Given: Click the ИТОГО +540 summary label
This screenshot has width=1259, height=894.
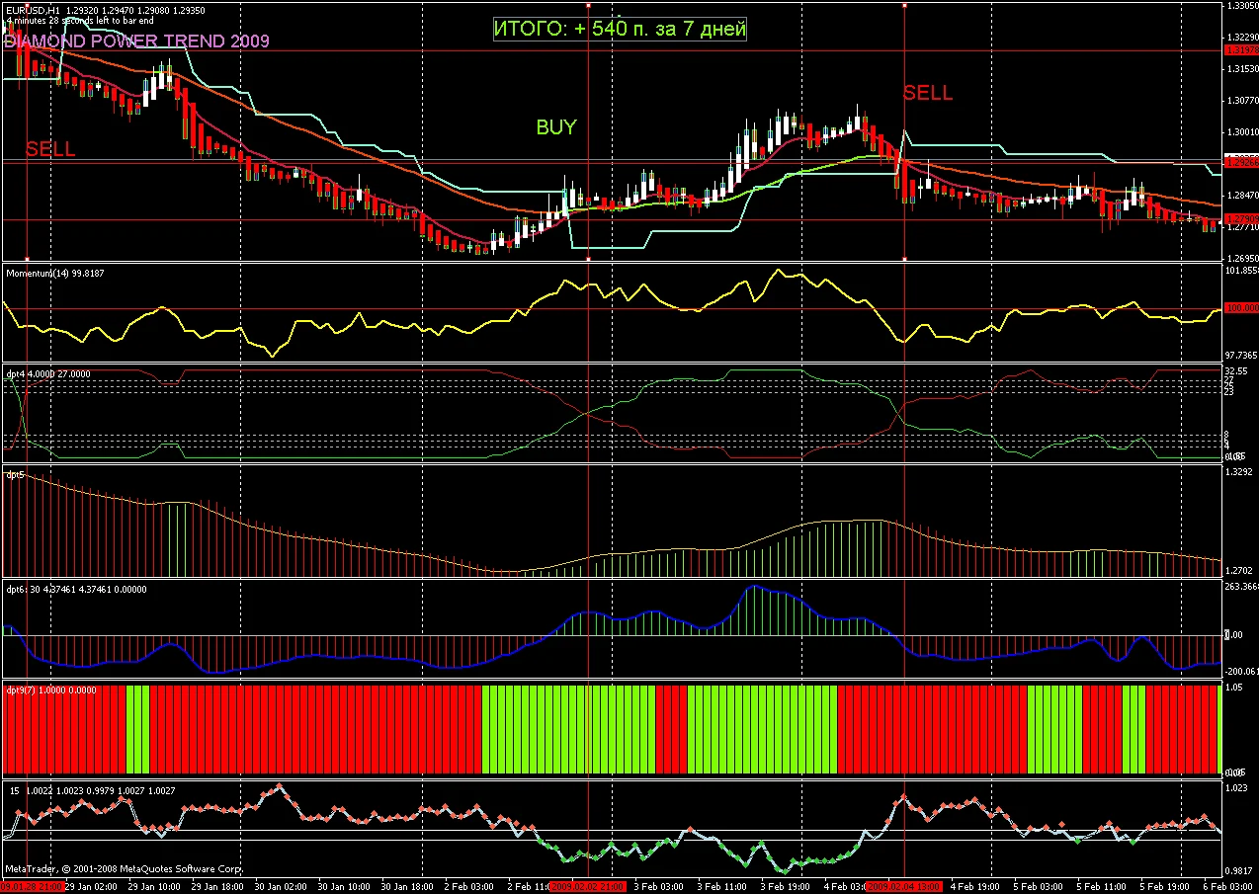Looking at the screenshot, I should click(x=620, y=30).
